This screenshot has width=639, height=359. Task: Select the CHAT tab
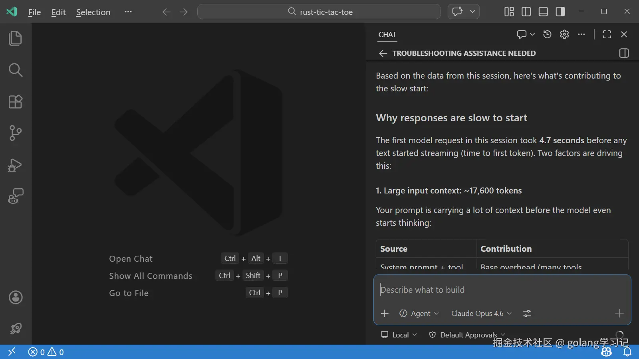(x=387, y=35)
